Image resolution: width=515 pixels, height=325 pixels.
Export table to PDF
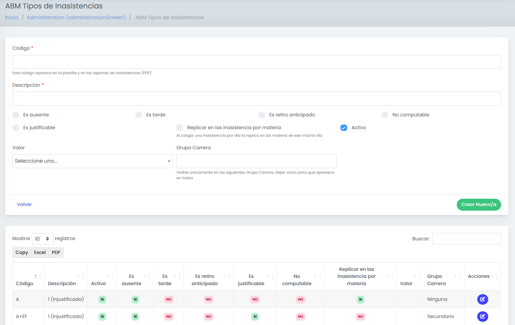pyautogui.click(x=56, y=253)
